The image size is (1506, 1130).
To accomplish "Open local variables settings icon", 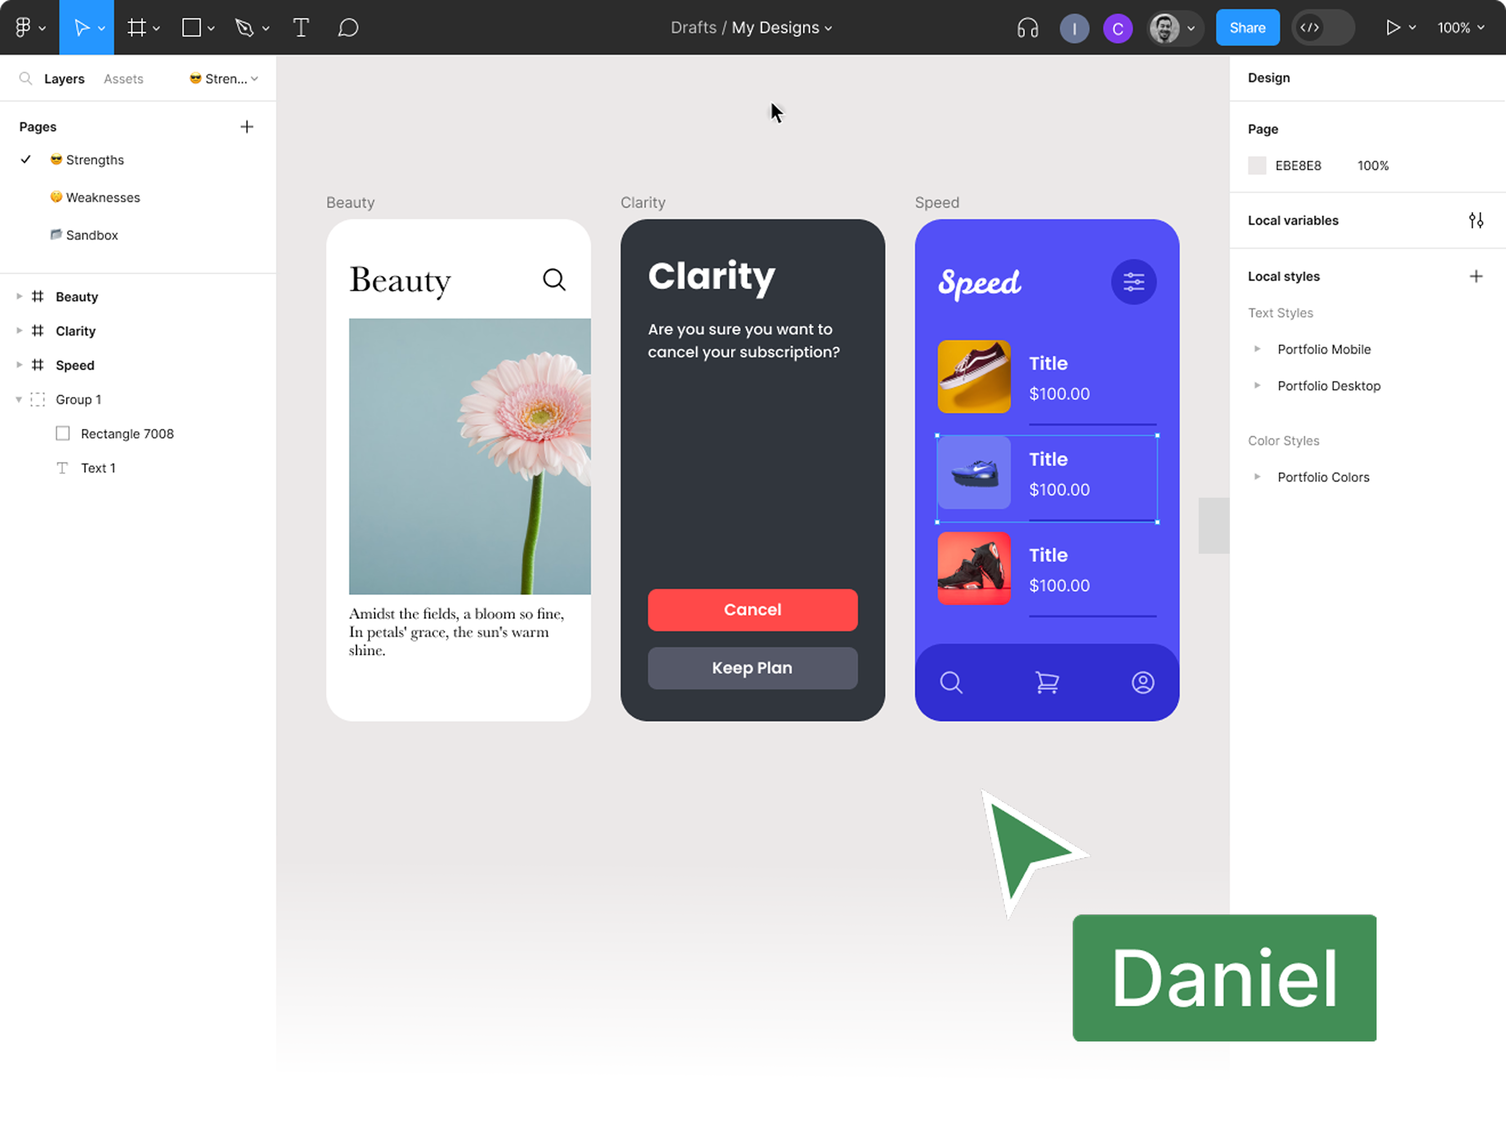I will pos(1475,220).
